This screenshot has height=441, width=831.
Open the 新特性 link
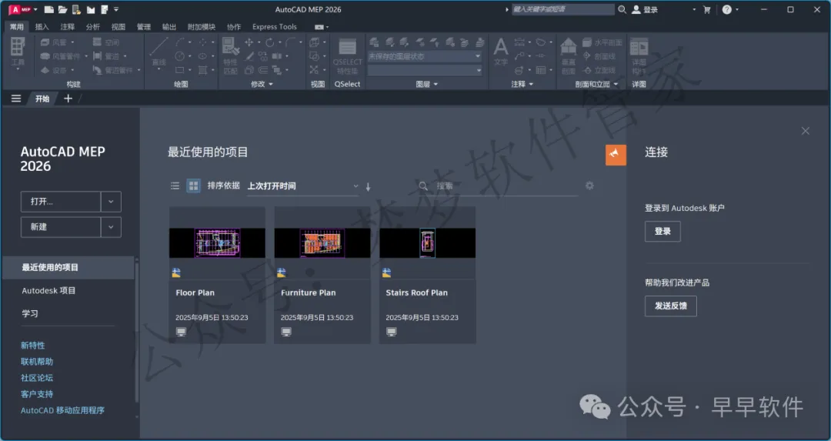(x=33, y=346)
